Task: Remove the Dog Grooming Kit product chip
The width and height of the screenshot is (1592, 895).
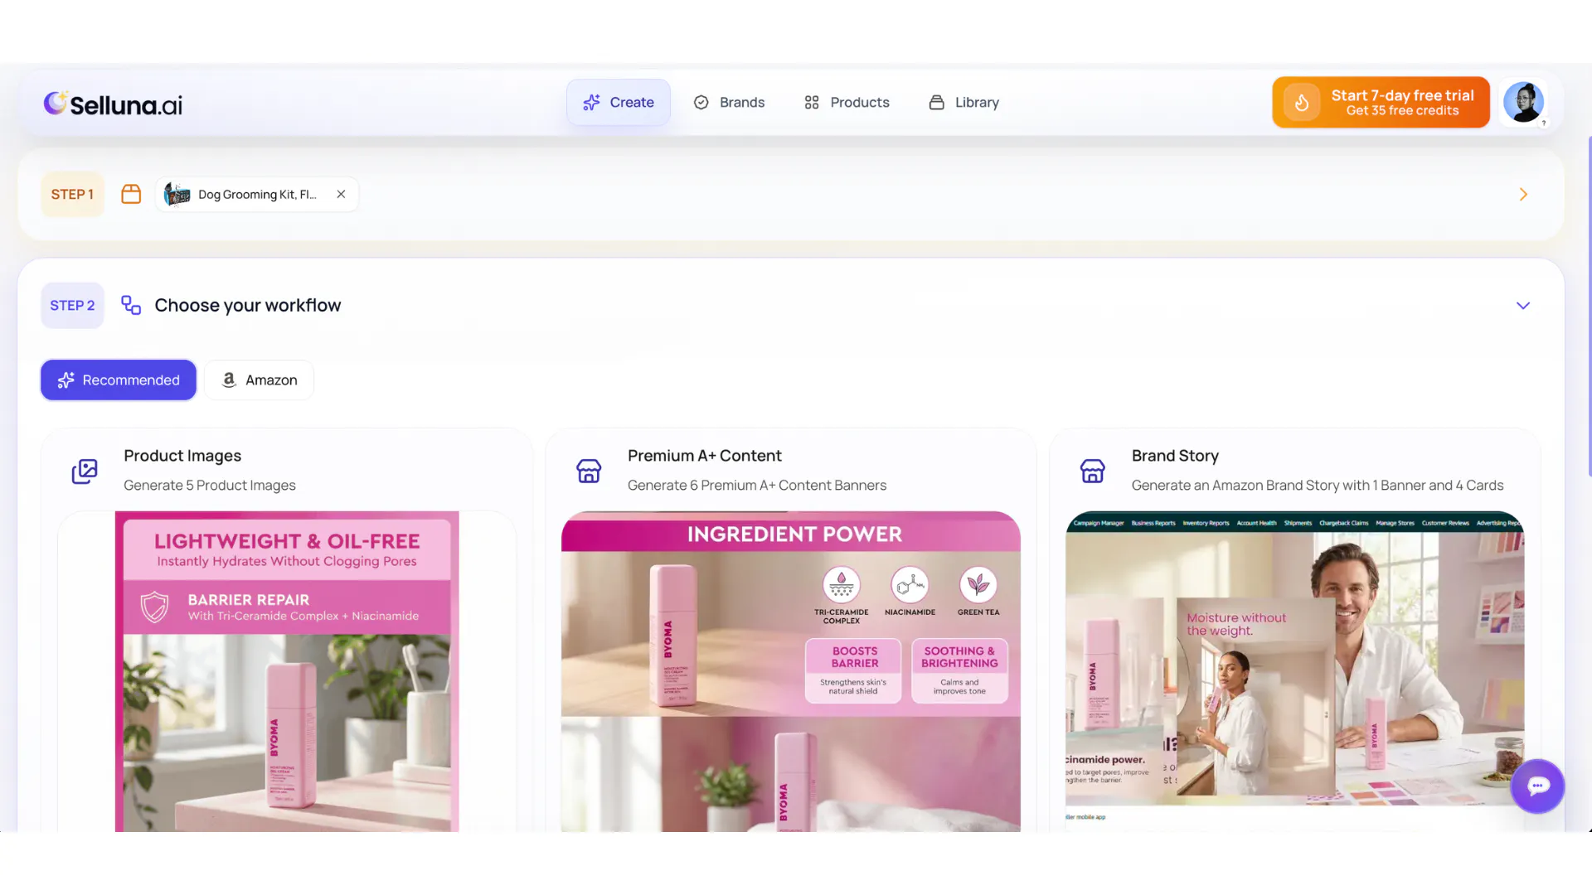Action: coord(341,195)
